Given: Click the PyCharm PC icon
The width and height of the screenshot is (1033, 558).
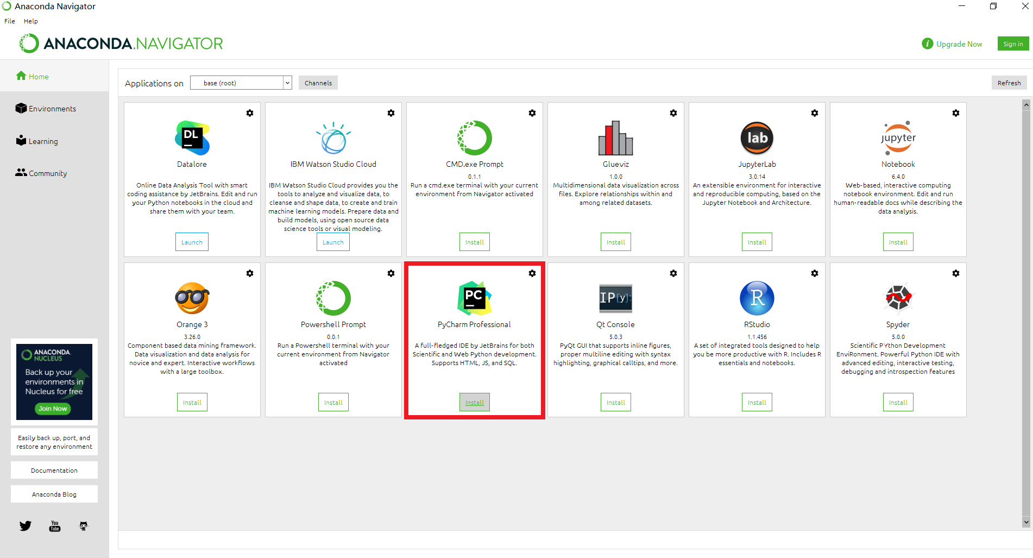Looking at the screenshot, I should click(x=475, y=298).
